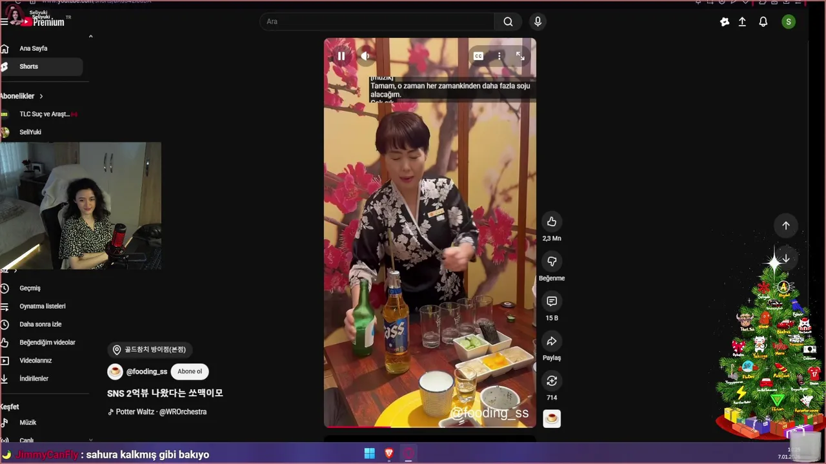Image resolution: width=826 pixels, height=464 pixels.
Task: Click the Abone ol subscribe button
Action: pos(190,371)
